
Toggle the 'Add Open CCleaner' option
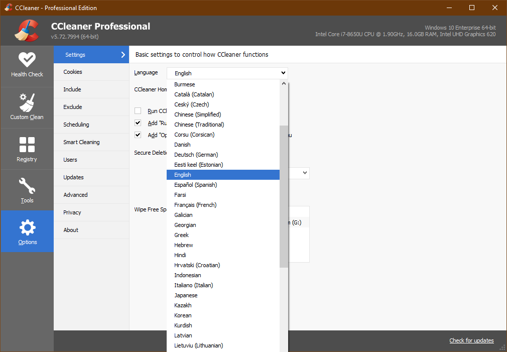pos(138,134)
